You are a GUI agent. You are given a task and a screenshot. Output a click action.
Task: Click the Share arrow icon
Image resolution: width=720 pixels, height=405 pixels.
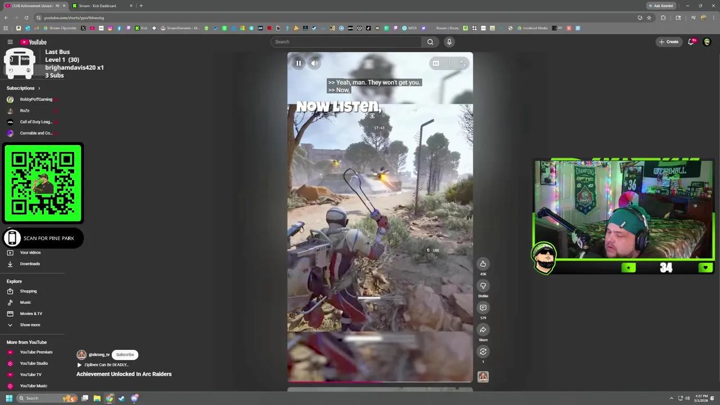tap(483, 330)
